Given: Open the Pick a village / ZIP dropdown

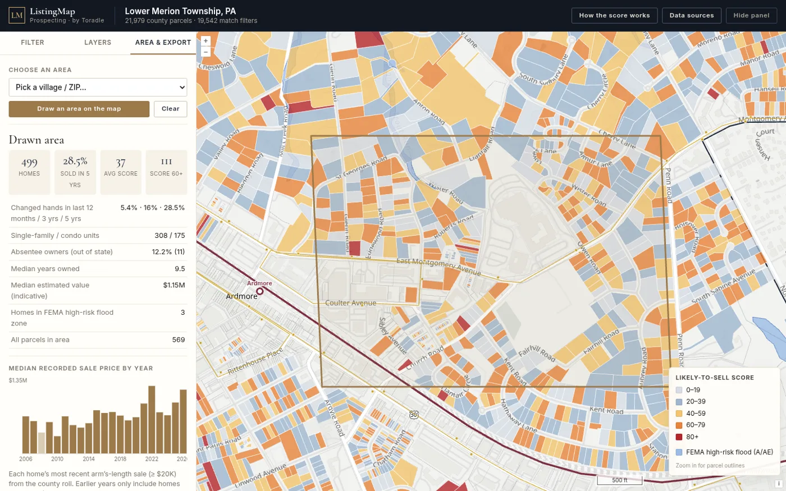Looking at the screenshot, I should (x=98, y=87).
